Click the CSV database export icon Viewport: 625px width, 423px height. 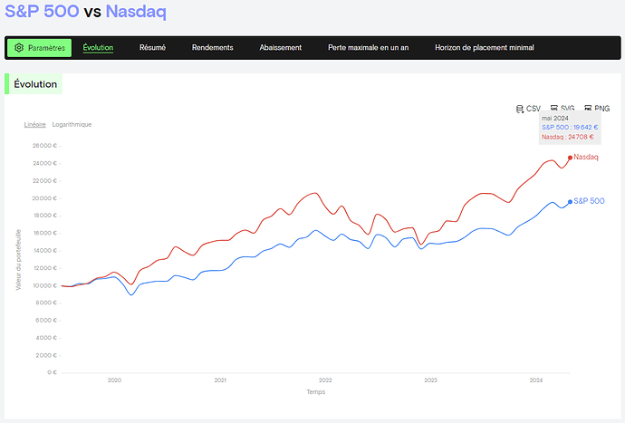[x=519, y=109]
